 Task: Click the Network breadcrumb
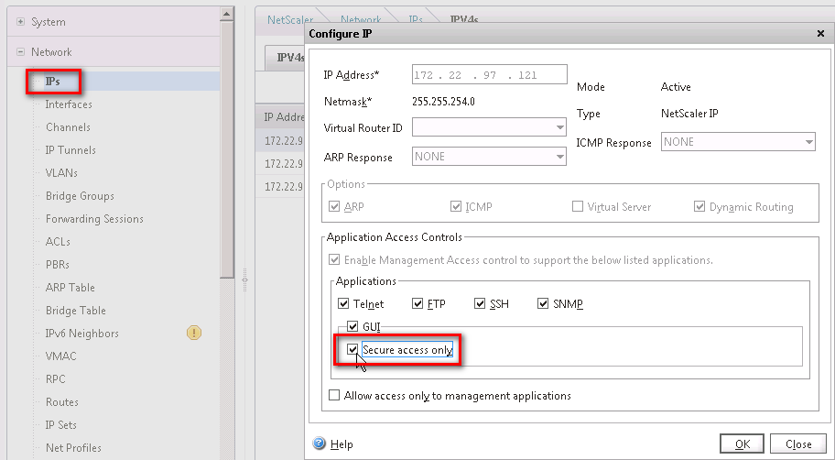[x=361, y=20]
